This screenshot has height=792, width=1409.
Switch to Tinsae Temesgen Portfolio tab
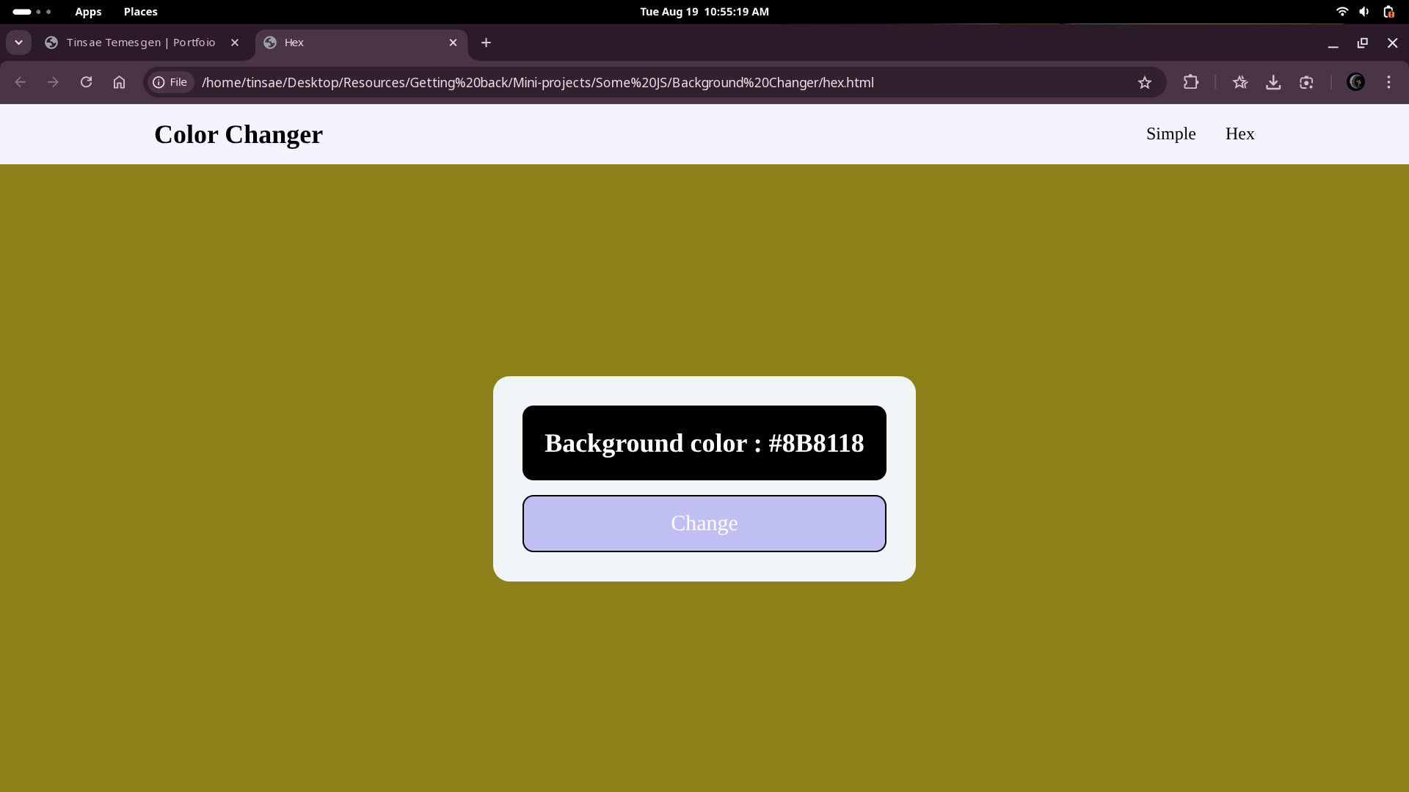pyautogui.click(x=141, y=43)
